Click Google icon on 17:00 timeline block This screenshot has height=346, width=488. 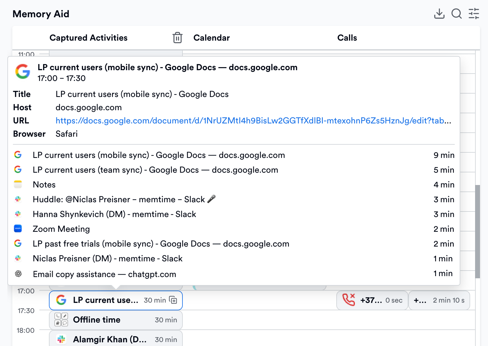click(61, 300)
